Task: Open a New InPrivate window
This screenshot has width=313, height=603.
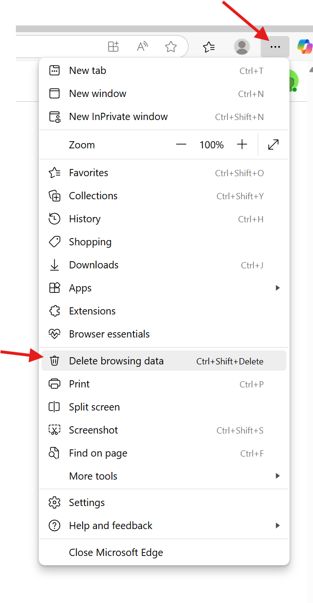Action: click(x=118, y=116)
